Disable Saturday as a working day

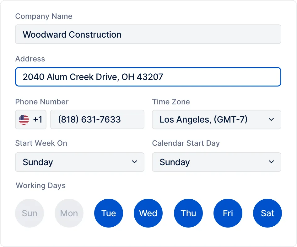tap(267, 213)
